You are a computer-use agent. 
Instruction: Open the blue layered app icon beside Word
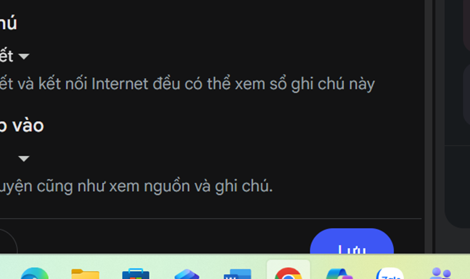[x=187, y=274]
